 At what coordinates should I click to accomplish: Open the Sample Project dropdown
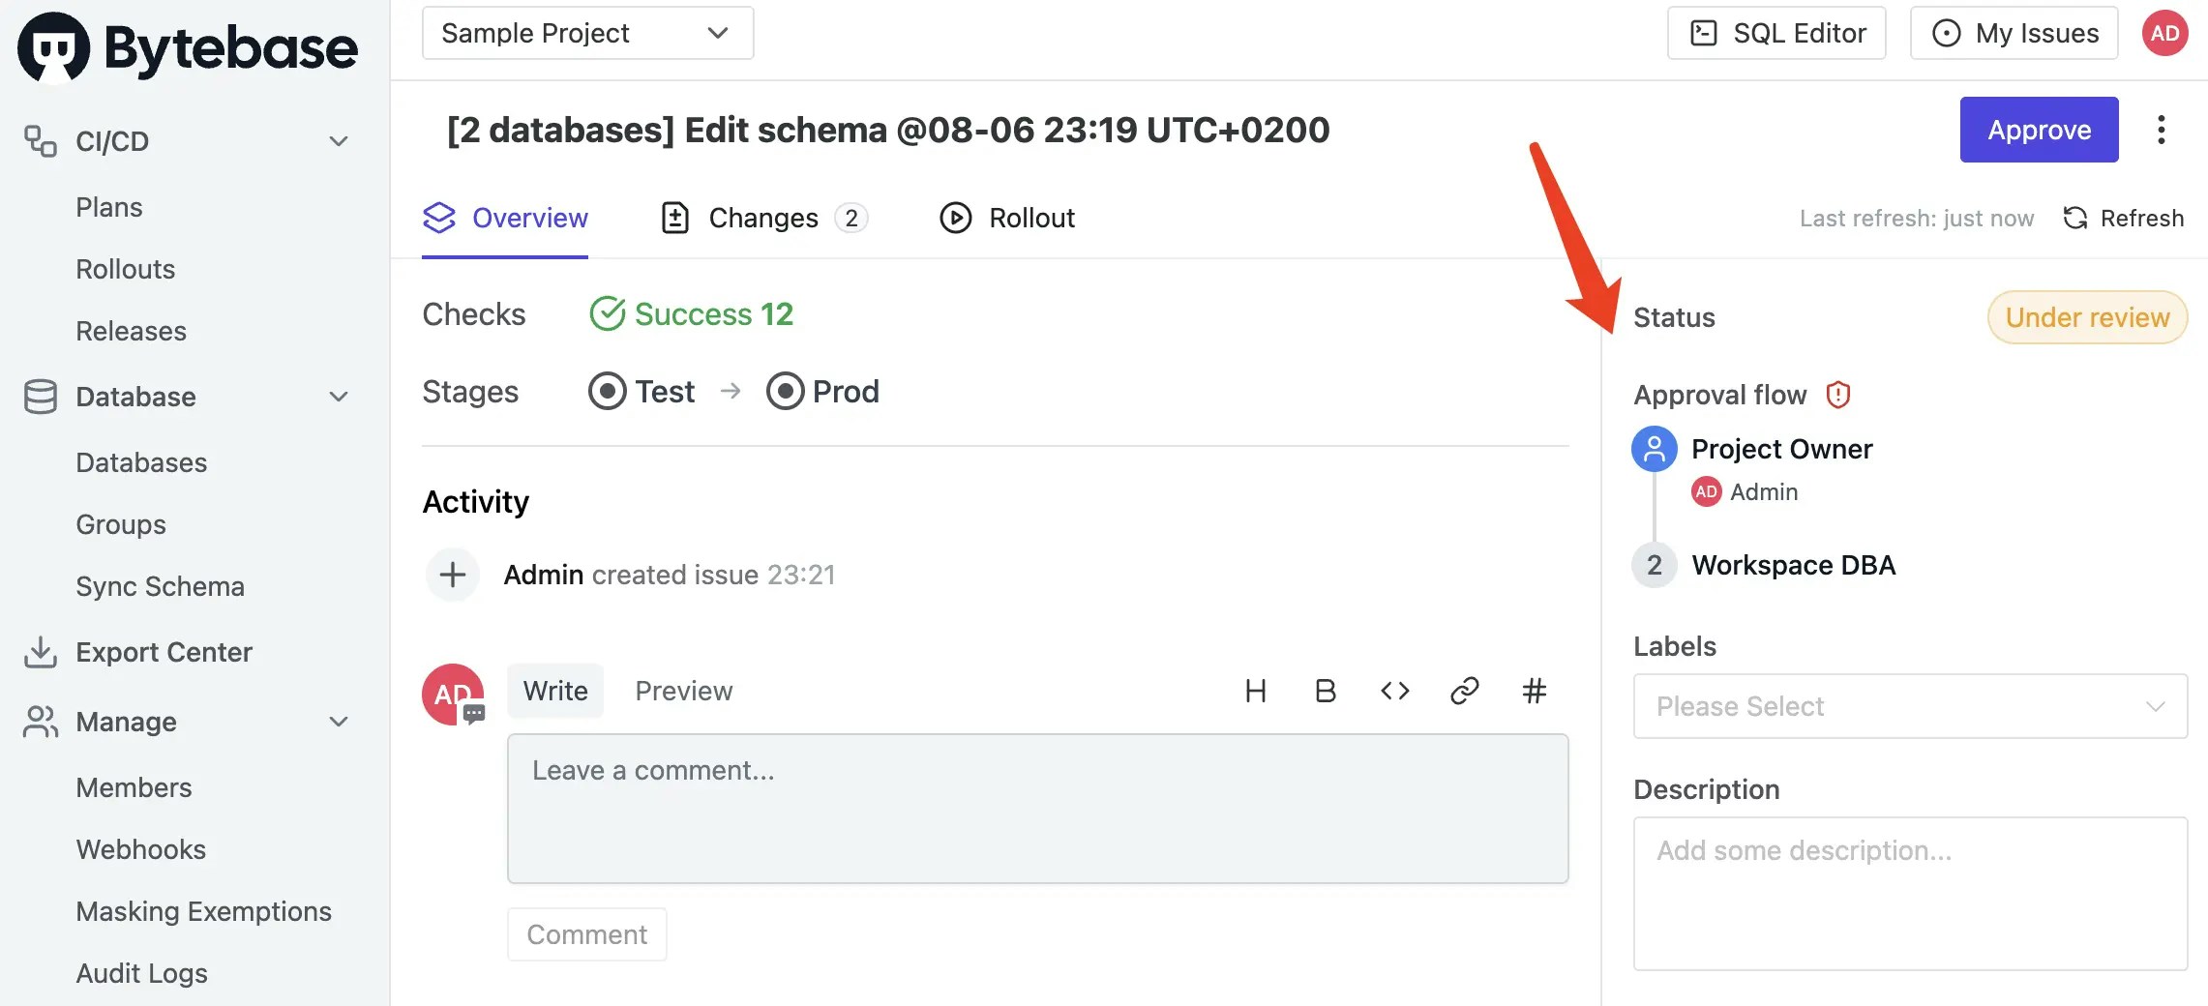[587, 33]
